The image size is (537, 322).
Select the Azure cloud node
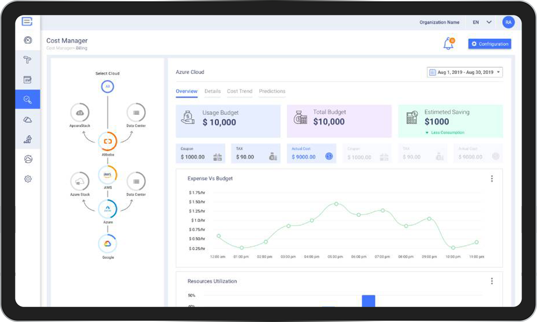pyautogui.click(x=107, y=209)
